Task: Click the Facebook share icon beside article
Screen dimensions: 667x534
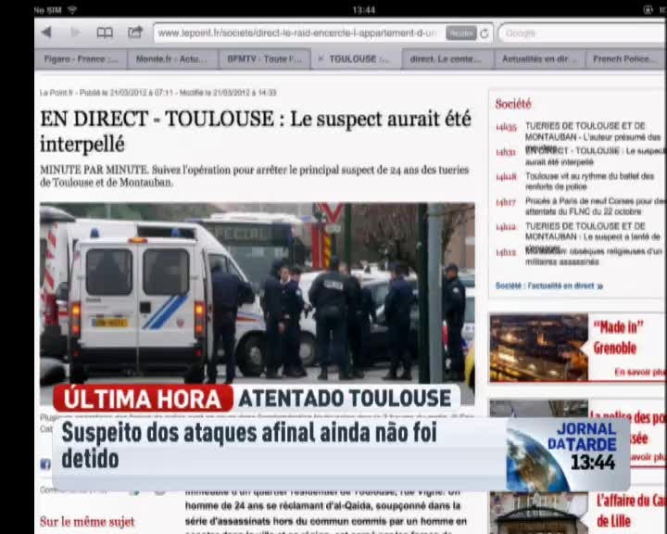Action: [44, 464]
